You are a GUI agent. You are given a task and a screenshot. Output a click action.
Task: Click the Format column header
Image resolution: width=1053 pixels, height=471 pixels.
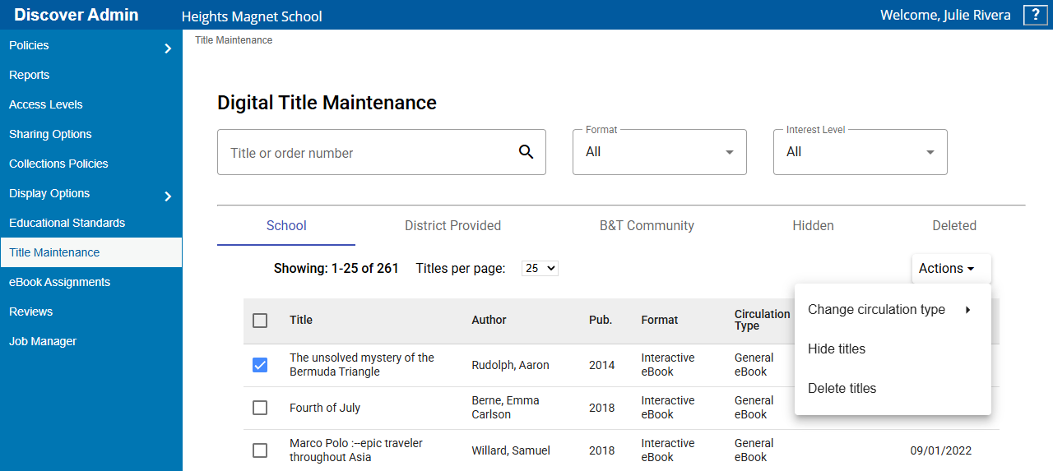point(660,320)
